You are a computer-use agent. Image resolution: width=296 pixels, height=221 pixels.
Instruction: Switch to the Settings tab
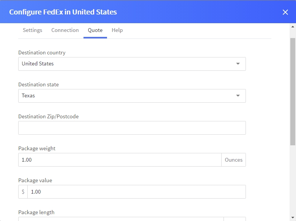tap(32, 30)
